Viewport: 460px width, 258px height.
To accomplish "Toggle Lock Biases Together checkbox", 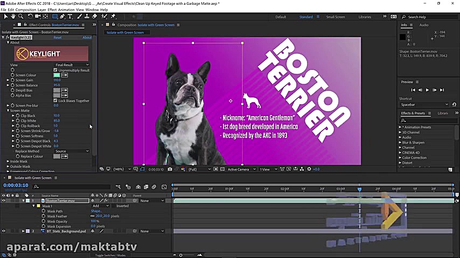I will 55,101.
